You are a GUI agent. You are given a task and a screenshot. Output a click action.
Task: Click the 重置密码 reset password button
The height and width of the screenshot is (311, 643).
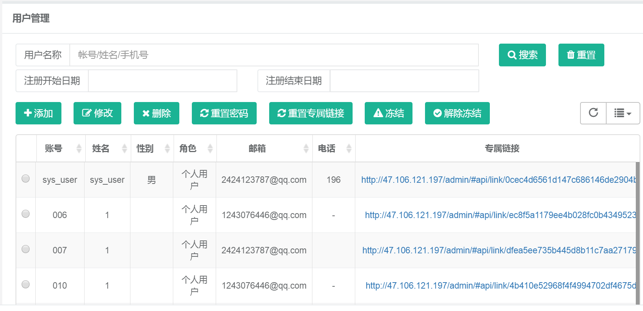coord(224,113)
